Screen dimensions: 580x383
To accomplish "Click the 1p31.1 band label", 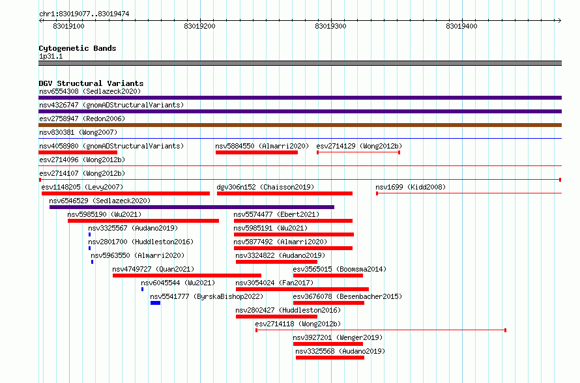I will coord(51,56).
